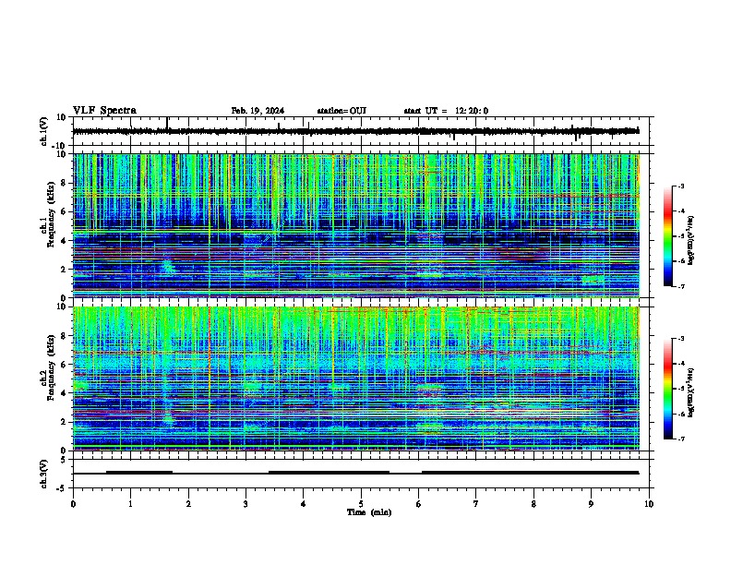This screenshot has height=565, width=731.
Task: Click time axis tick label "8"
Action: pyautogui.click(x=533, y=504)
